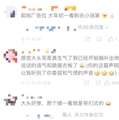The height and width of the screenshot is (120, 119).
Task: Tap the 转发 label beside 12-5 16:43
Action: (x=47, y=83)
